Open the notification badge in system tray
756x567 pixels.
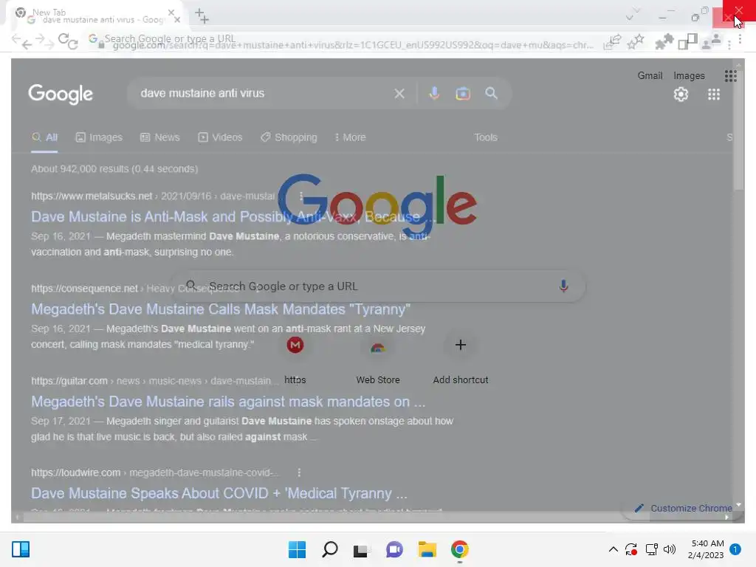pos(735,549)
